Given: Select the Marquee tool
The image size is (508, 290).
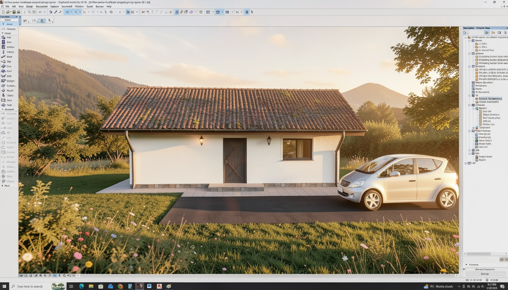Looking at the screenshot, I should (9, 29).
